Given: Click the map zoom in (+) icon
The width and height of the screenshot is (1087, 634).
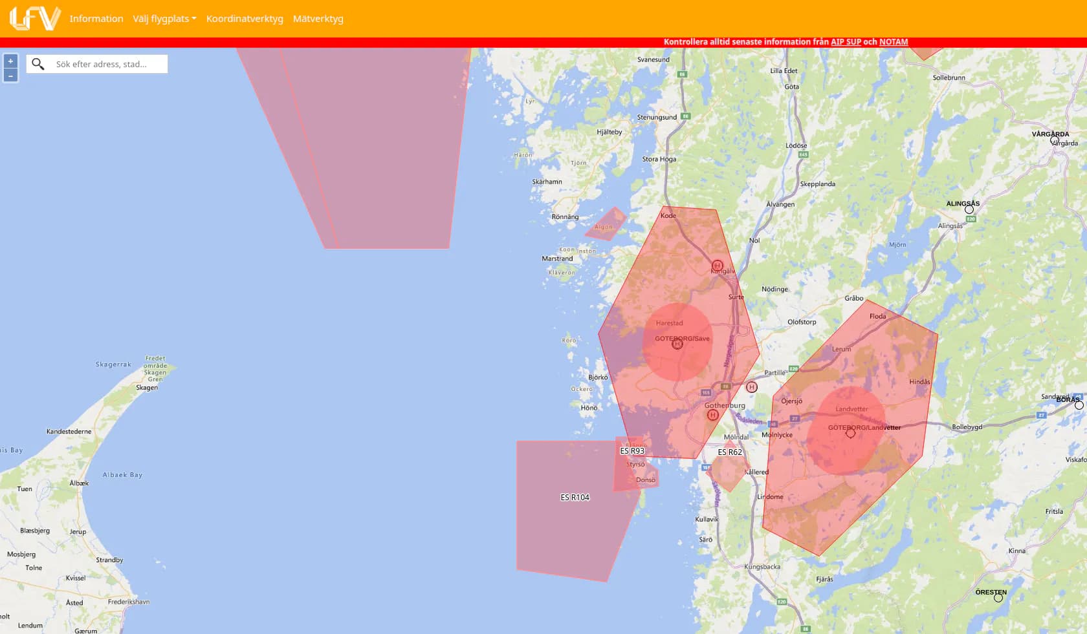Looking at the screenshot, I should click(10, 60).
